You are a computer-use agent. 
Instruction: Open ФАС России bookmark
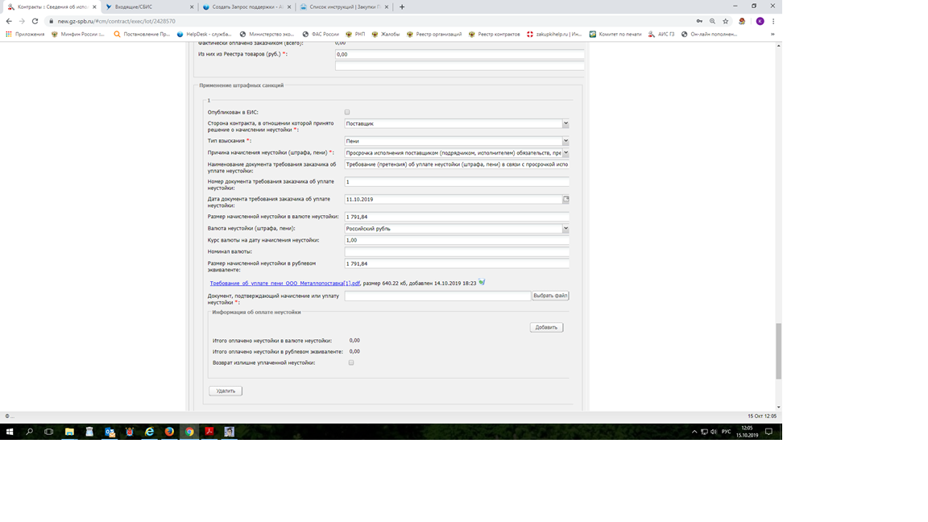pyautogui.click(x=320, y=35)
